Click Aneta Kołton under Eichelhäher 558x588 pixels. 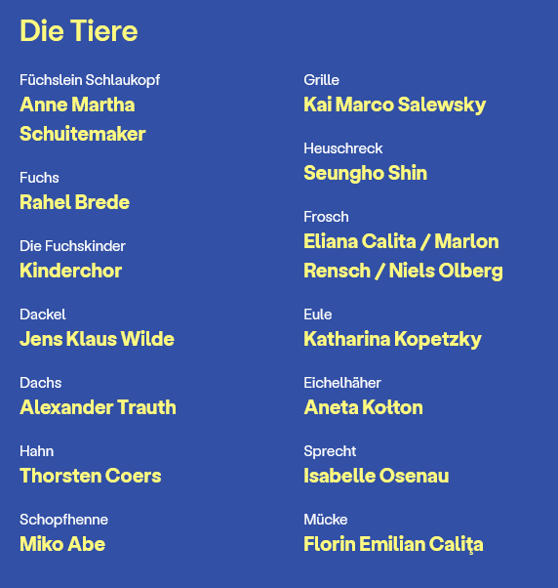point(363,407)
